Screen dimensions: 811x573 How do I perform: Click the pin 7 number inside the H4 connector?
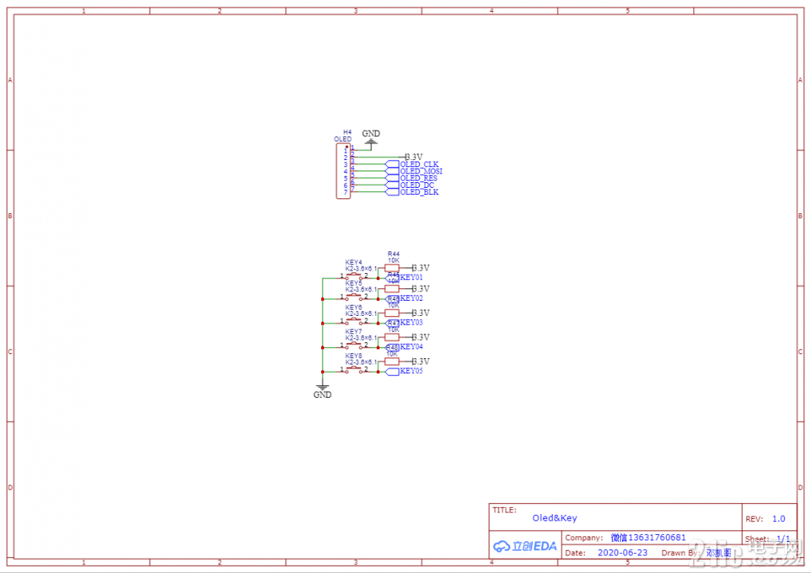coord(346,193)
